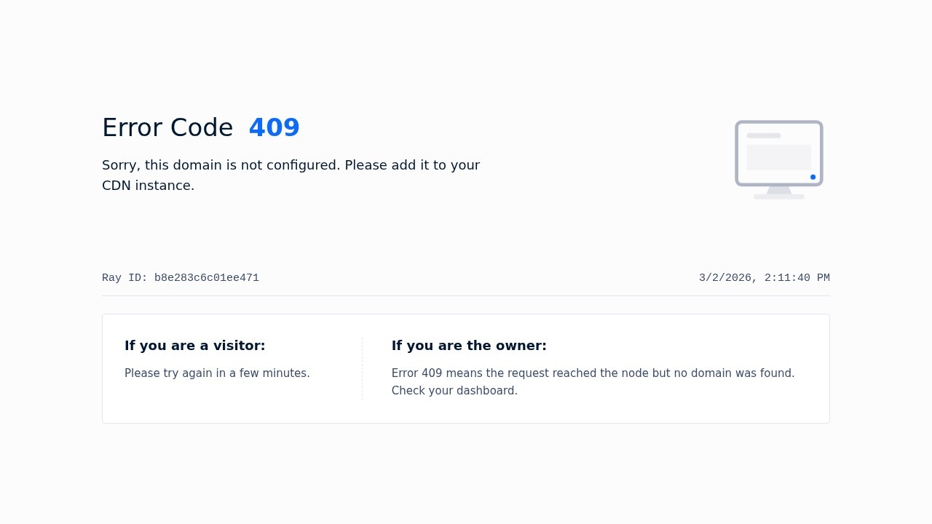Click the "If you are a visitor:" heading
932x524 pixels.
pos(194,346)
